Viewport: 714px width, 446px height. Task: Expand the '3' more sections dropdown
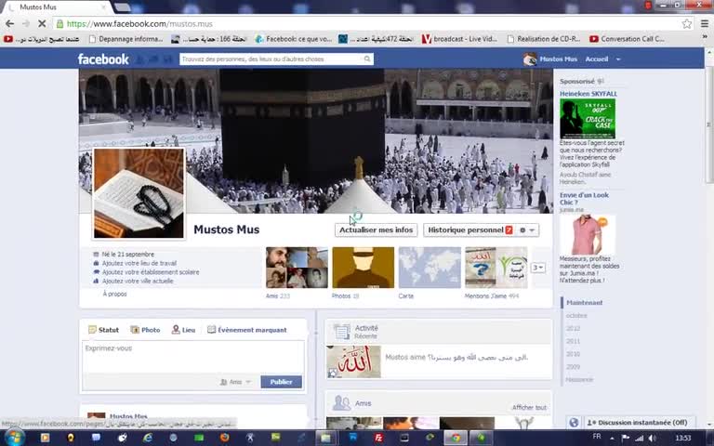[537, 268]
